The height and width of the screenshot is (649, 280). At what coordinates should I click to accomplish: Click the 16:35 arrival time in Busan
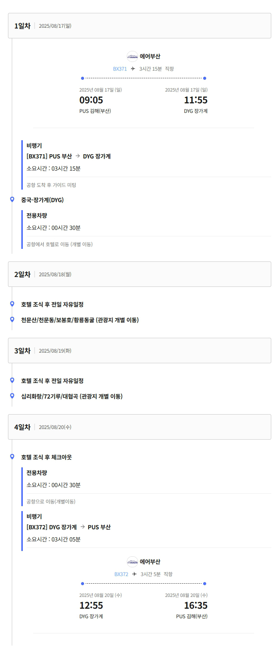(x=196, y=606)
